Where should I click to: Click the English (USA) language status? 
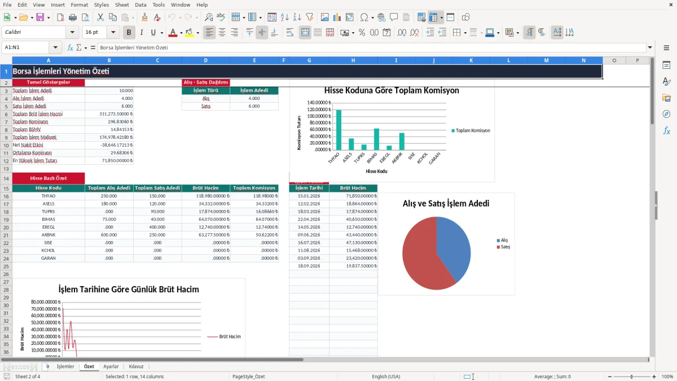386,376
